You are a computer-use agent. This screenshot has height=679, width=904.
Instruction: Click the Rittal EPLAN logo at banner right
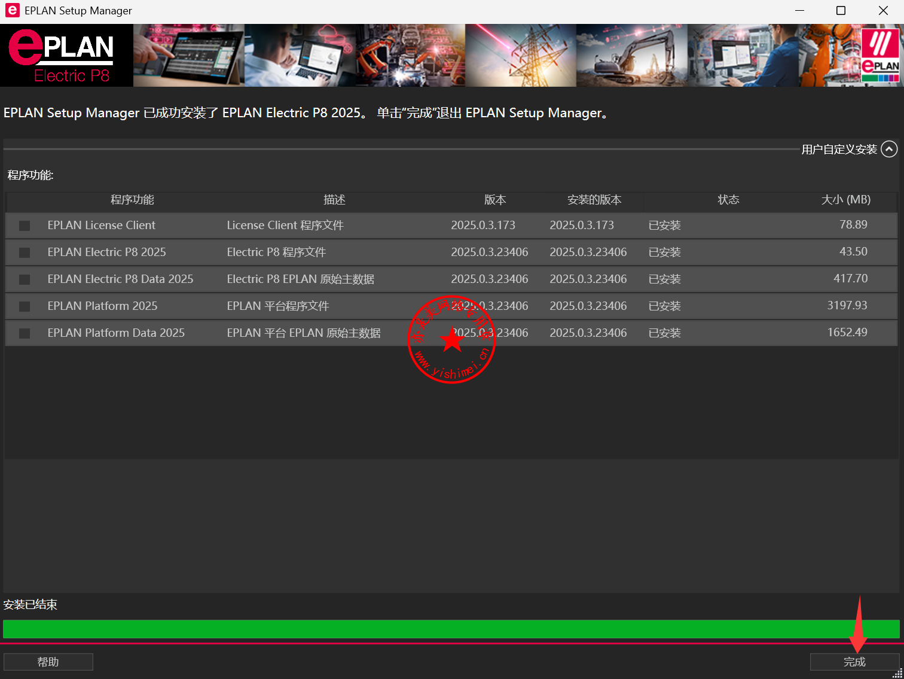pyautogui.click(x=880, y=56)
